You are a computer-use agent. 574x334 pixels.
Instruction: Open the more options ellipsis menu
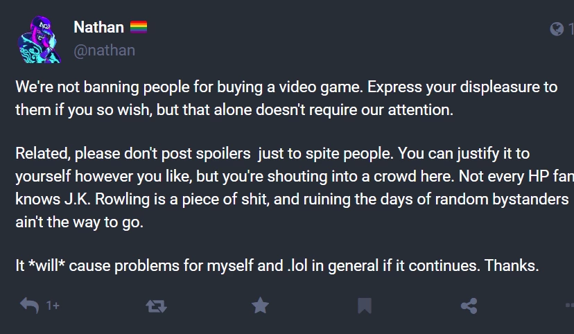coord(568,306)
